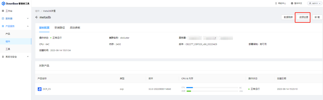
Task: Click the 集群名称 obcluster value
Action: pos(125,38)
